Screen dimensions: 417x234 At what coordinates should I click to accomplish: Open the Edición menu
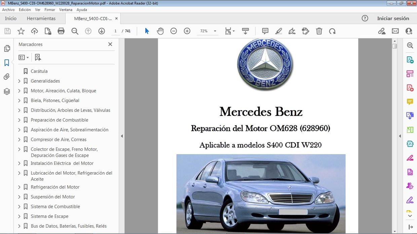click(x=25, y=10)
